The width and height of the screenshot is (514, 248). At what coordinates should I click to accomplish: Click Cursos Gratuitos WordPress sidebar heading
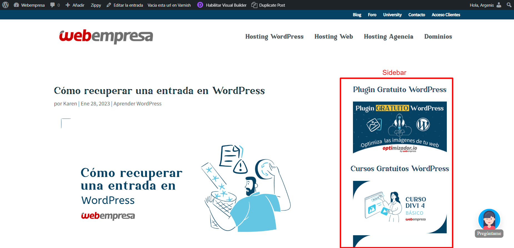tap(400, 169)
